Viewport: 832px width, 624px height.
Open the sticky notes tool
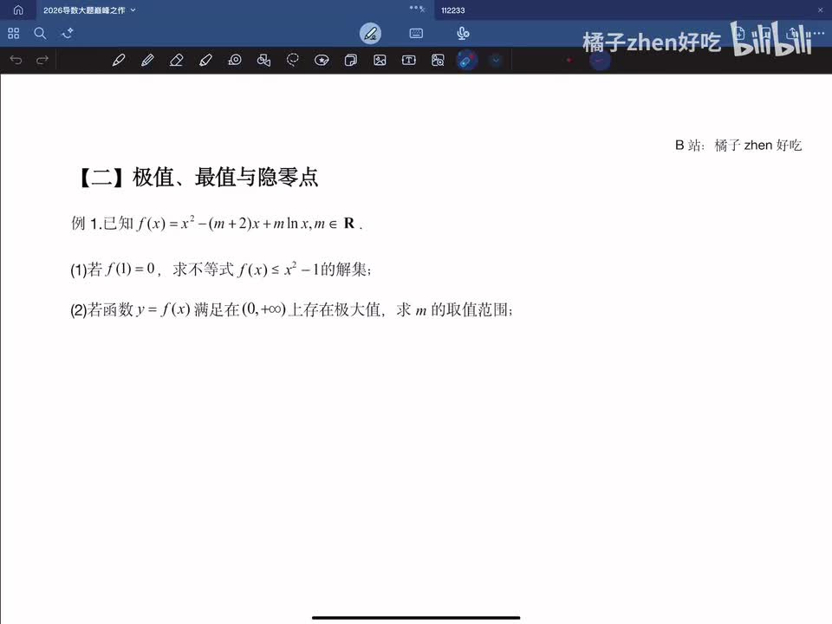click(x=351, y=60)
